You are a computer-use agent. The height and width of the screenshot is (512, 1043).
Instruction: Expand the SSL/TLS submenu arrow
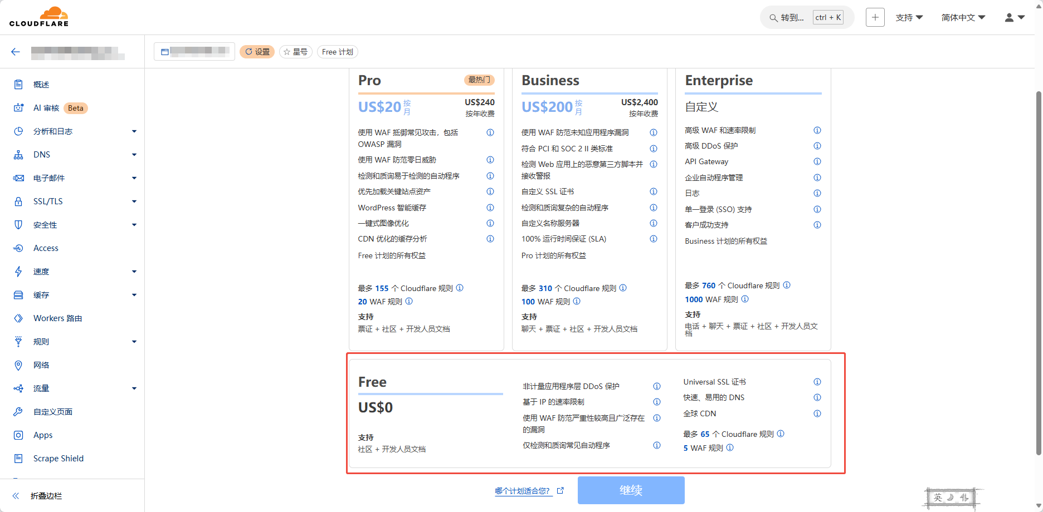[134, 201]
